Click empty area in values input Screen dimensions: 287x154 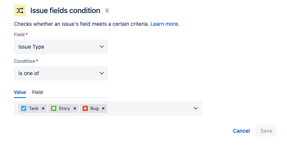[150, 108]
